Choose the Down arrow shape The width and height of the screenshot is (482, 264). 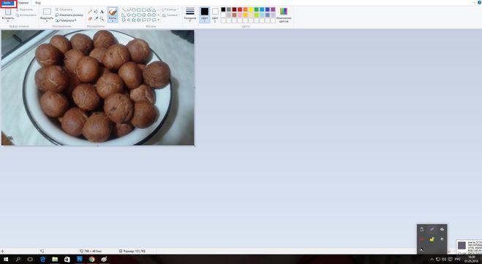coord(124,20)
